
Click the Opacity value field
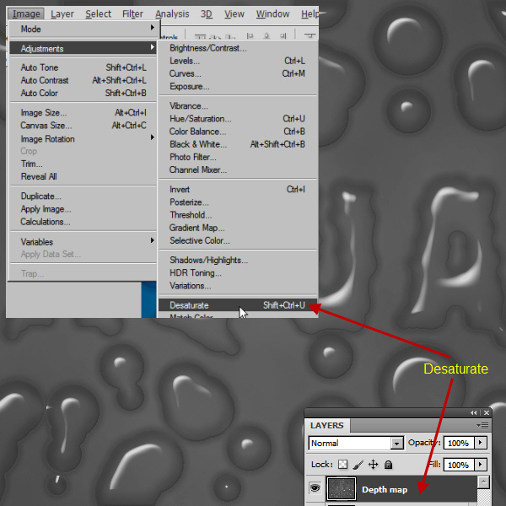(458, 444)
